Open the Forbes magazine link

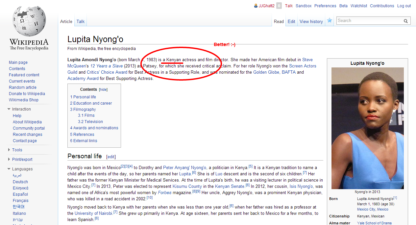tap(165, 193)
